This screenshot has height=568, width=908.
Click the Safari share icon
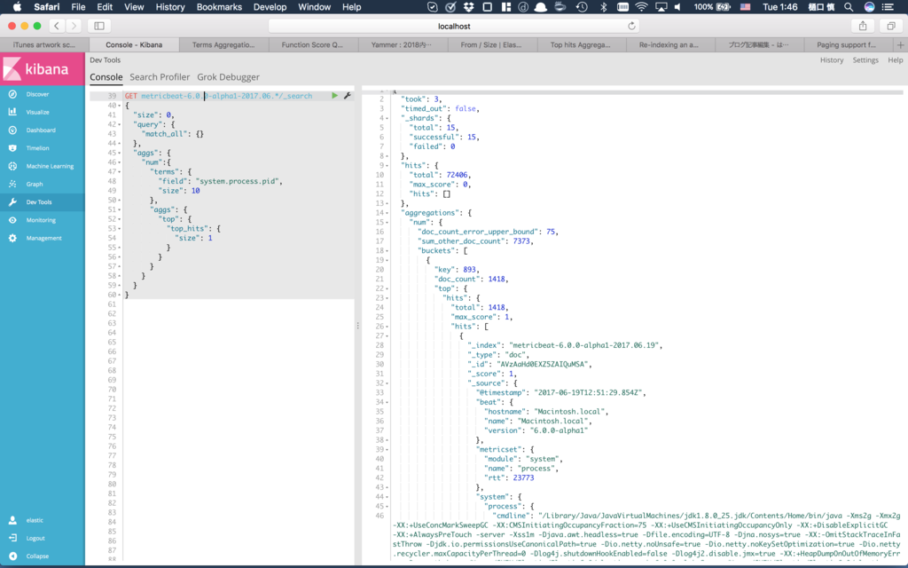click(x=863, y=26)
